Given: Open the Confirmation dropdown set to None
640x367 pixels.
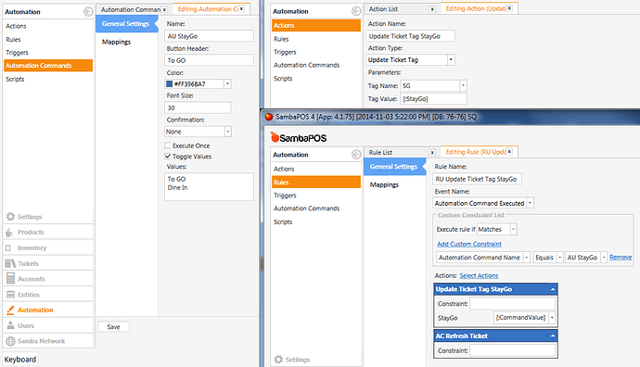Looking at the screenshot, I should [228, 132].
